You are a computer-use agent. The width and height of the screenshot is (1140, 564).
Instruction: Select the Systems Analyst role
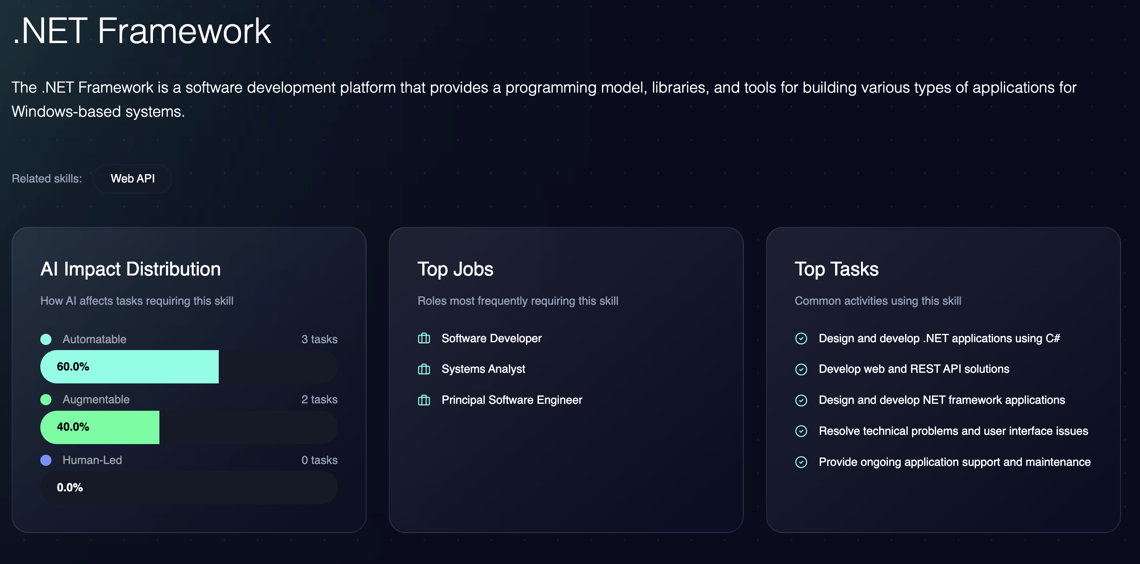click(x=483, y=369)
